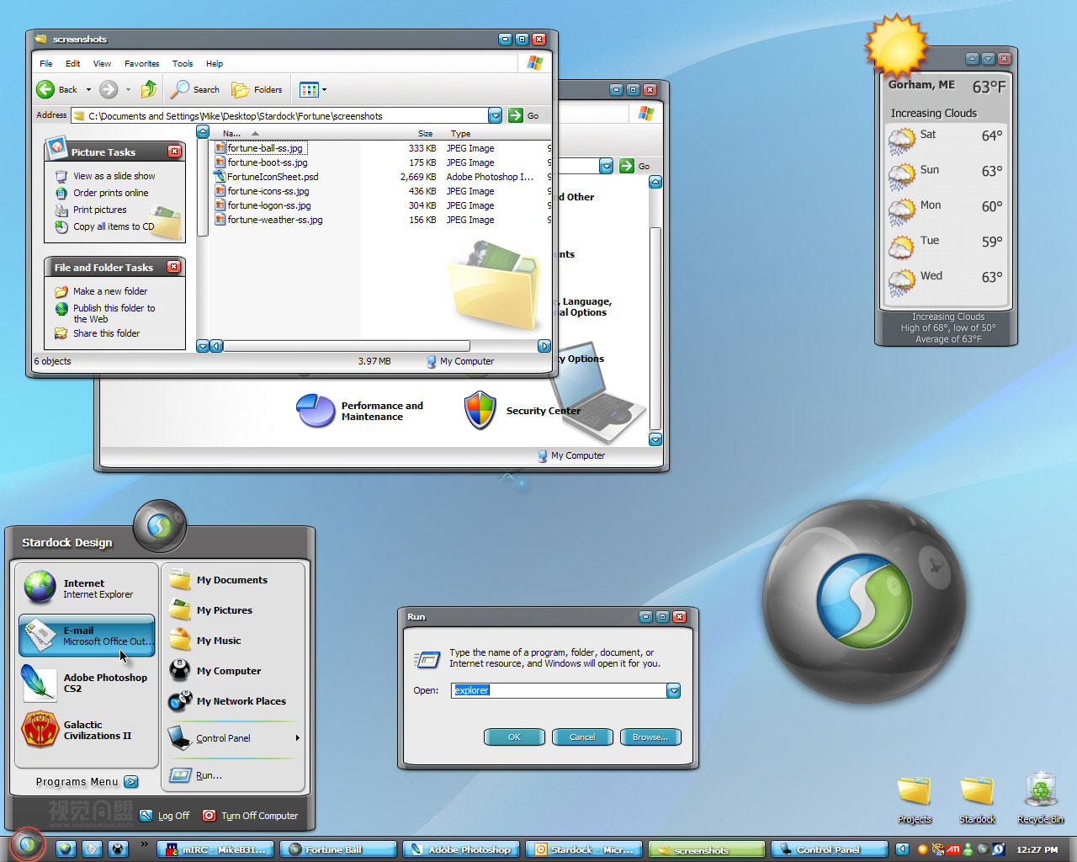Screen dimensions: 1077x862
Task: Click the green Go arrow in screenshots window
Action: click(x=516, y=115)
